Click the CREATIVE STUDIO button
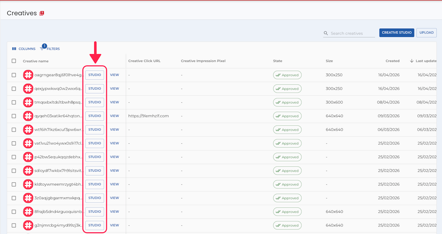This screenshot has height=234, width=442. (x=397, y=33)
